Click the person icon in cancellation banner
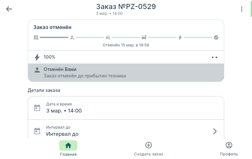 (37, 70)
